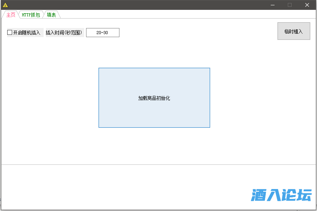Enable the 开启随机插入 checkbox
This screenshot has width=317, height=211.
coord(10,33)
